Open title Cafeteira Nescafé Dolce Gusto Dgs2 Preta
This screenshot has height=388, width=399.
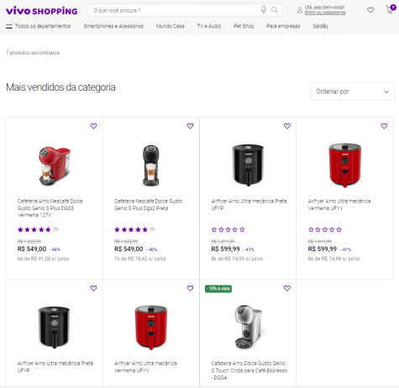tap(148, 205)
